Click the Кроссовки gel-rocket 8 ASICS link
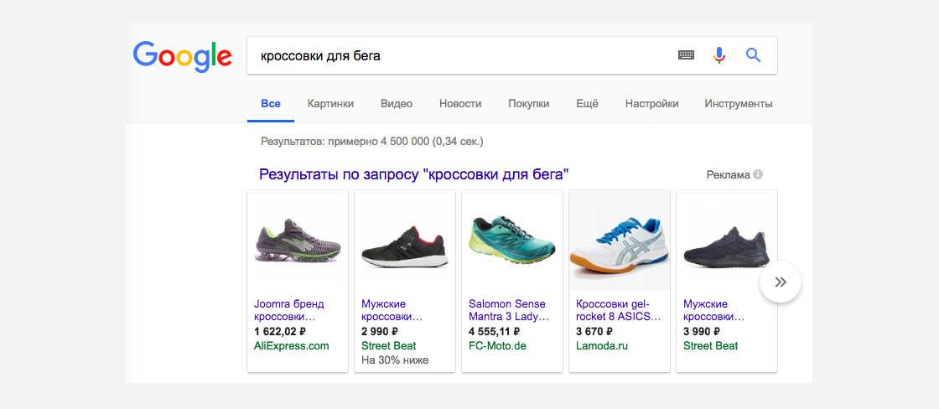The image size is (939, 409). point(619,310)
